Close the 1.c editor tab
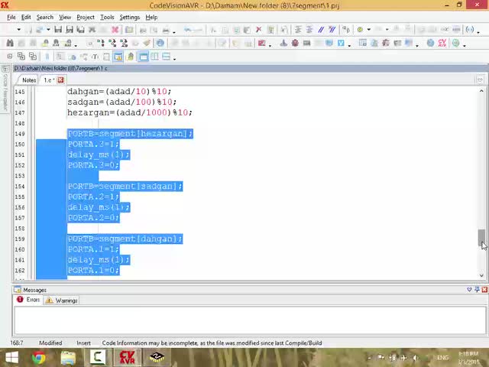Screen dimensions: 489x367 coord(61,80)
